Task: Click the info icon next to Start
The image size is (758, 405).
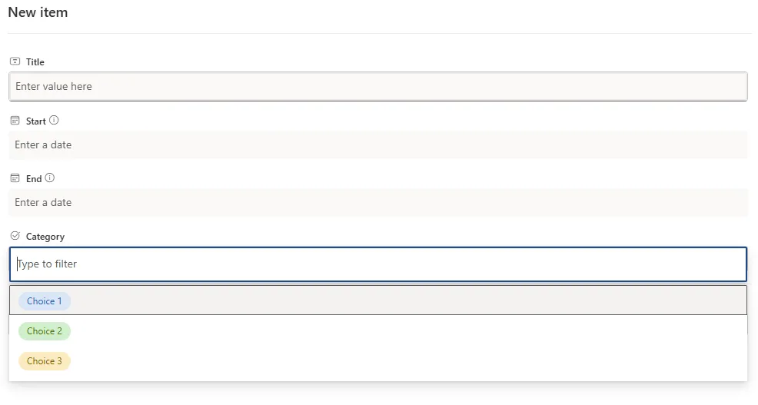Action: 54,121
